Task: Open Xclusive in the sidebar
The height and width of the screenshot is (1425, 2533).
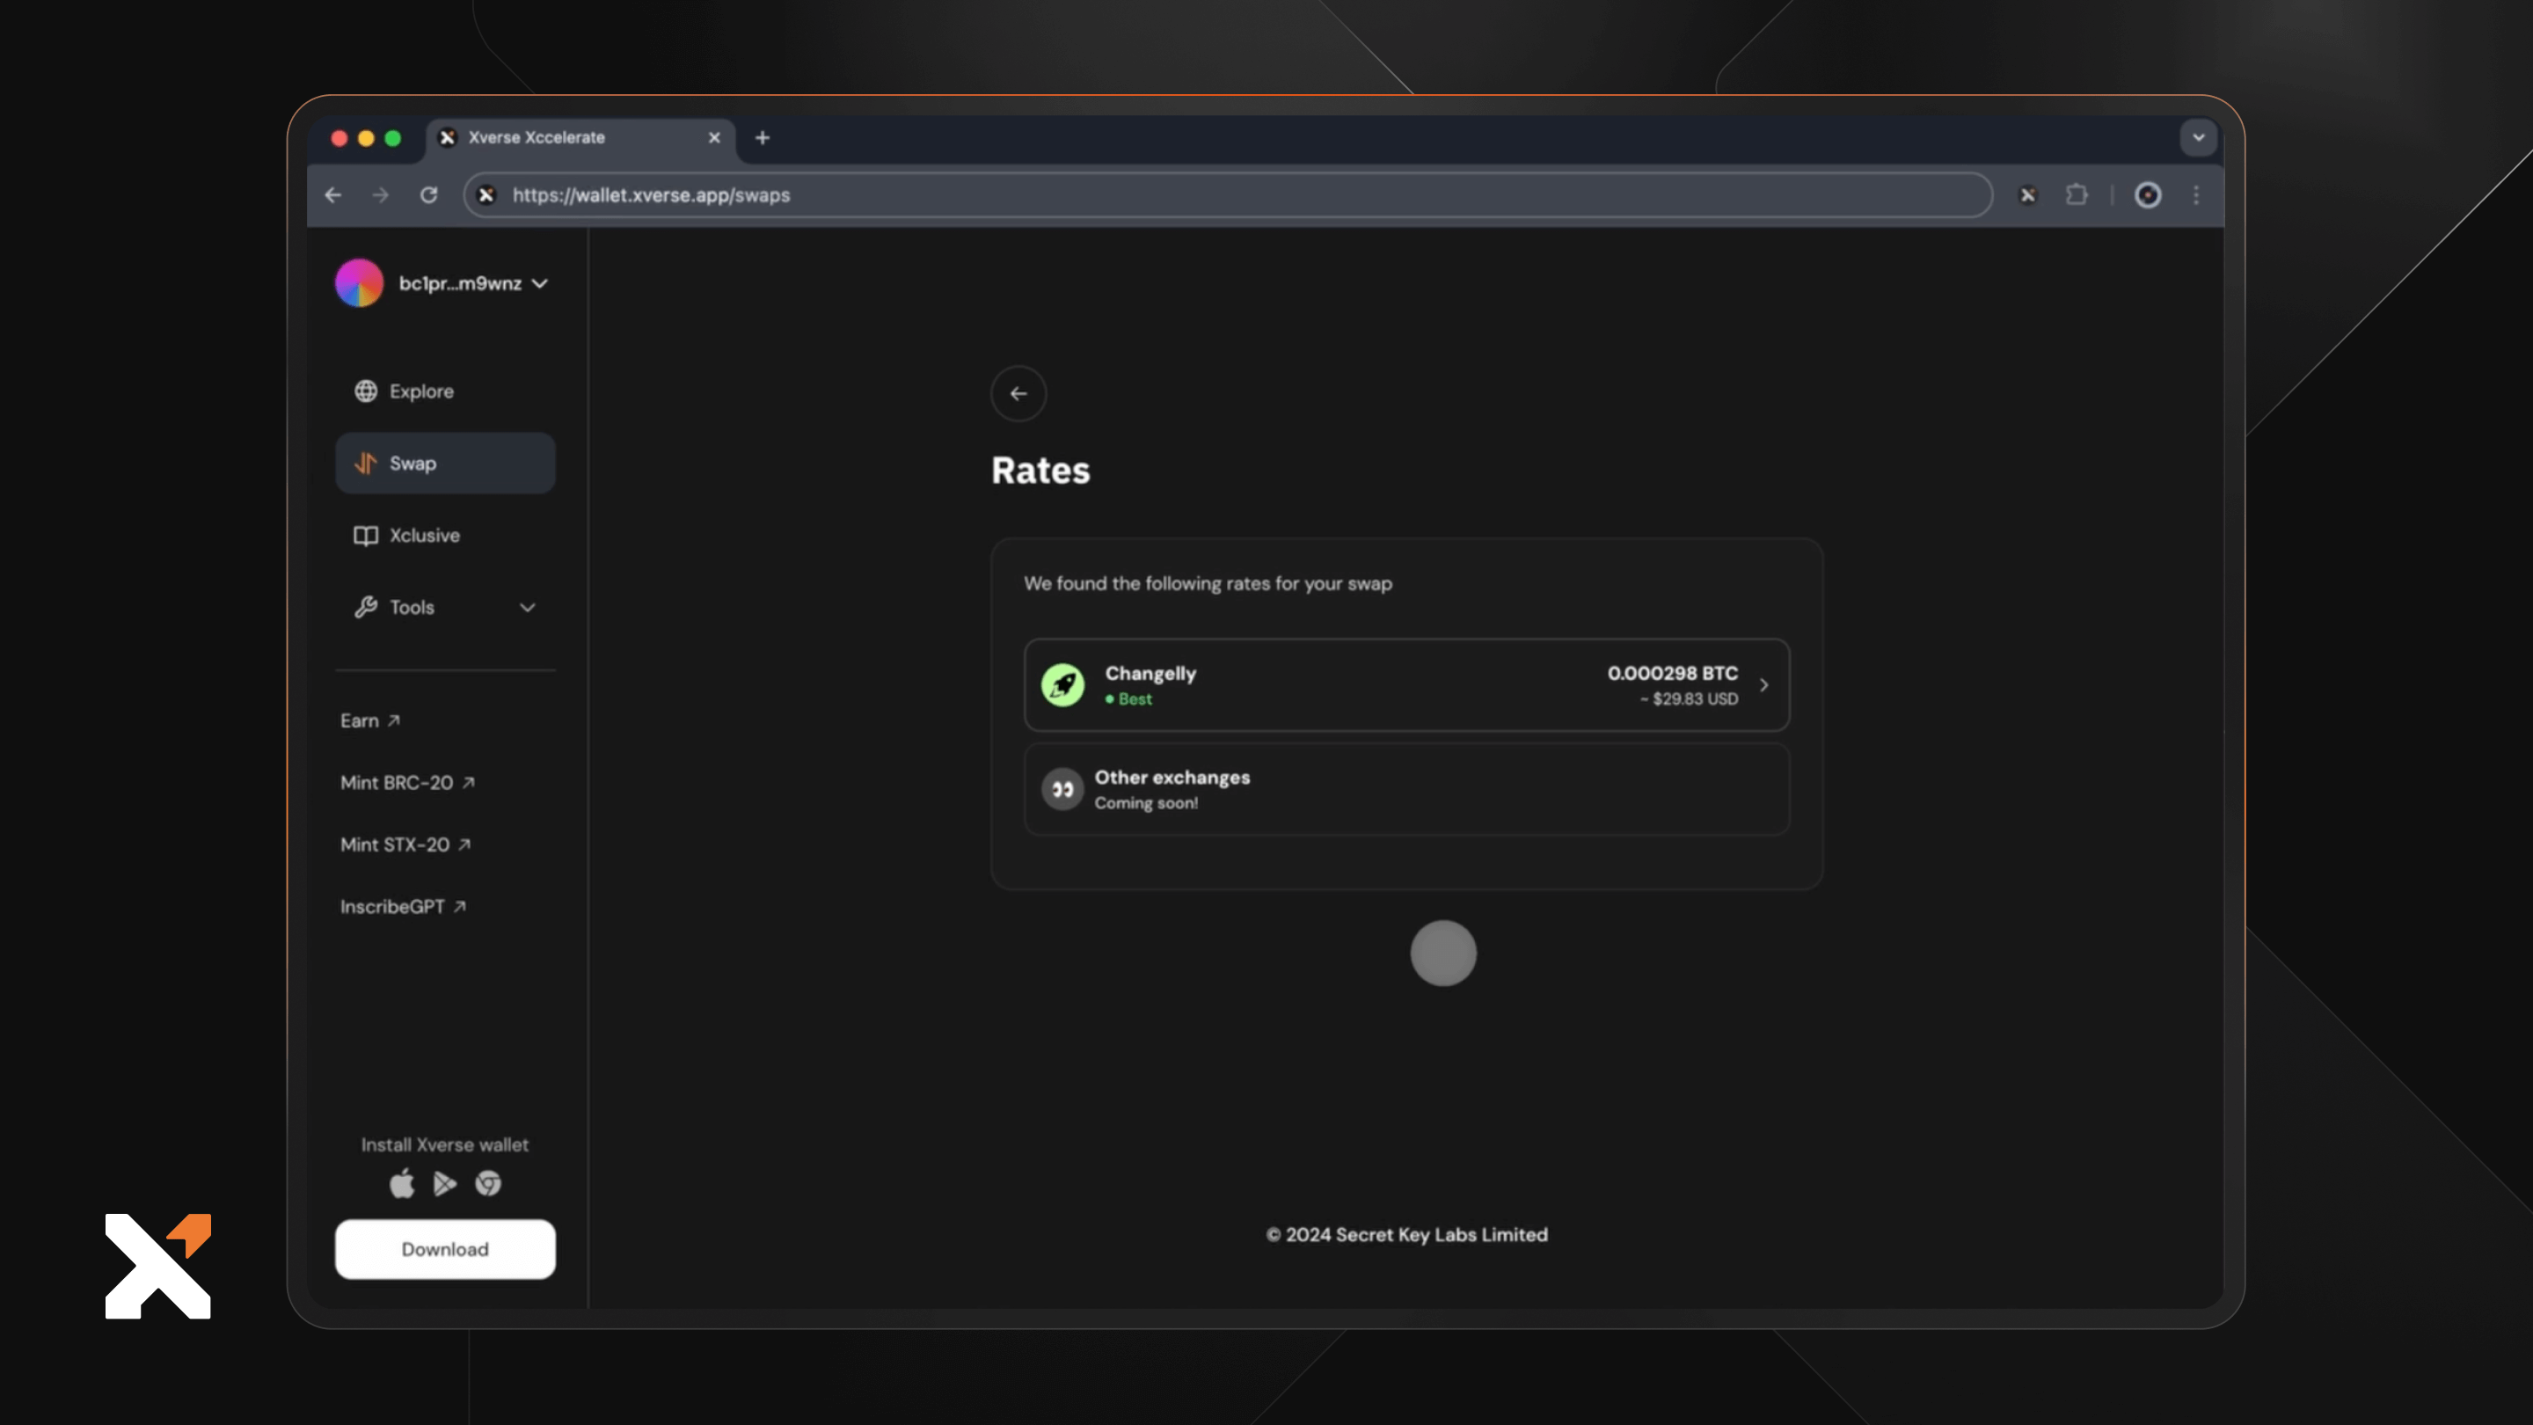Action: [444, 535]
